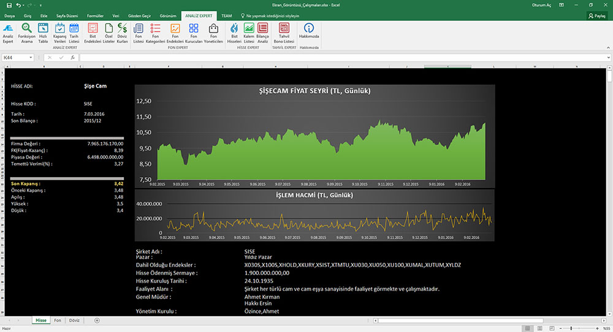This screenshot has height=332, width=613.
Task: Select the 'Son Kapanış :' label
Action: (x=25, y=184)
